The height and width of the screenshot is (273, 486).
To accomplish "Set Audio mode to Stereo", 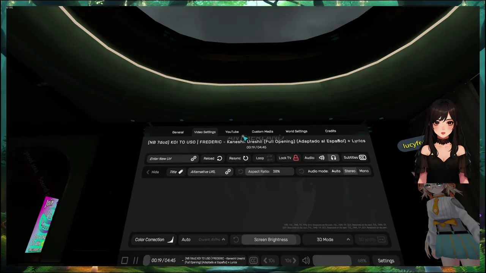I will coord(350,171).
